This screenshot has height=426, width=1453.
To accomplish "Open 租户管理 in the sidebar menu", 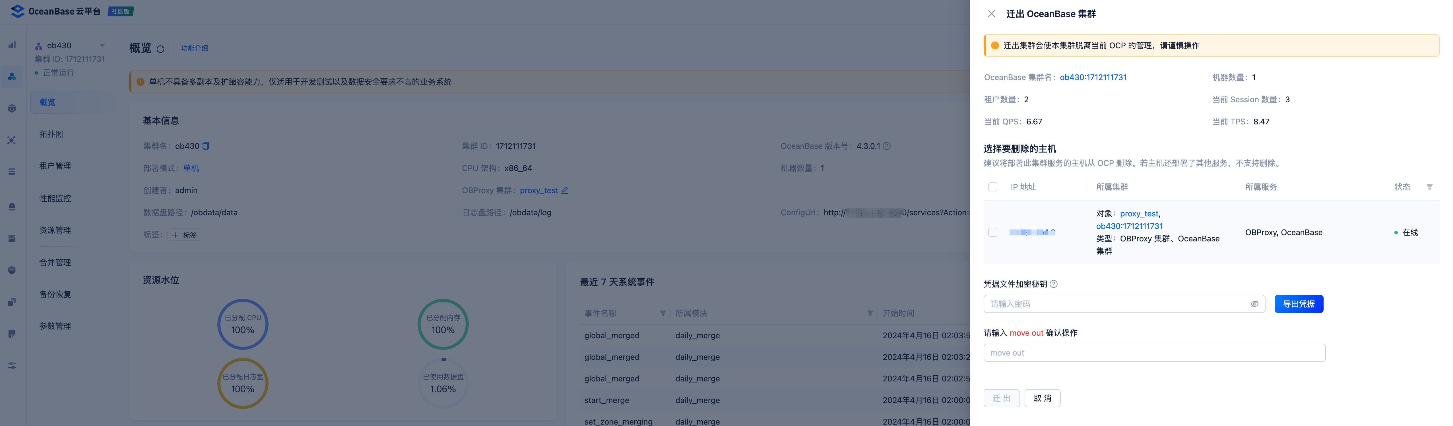I will click(55, 166).
